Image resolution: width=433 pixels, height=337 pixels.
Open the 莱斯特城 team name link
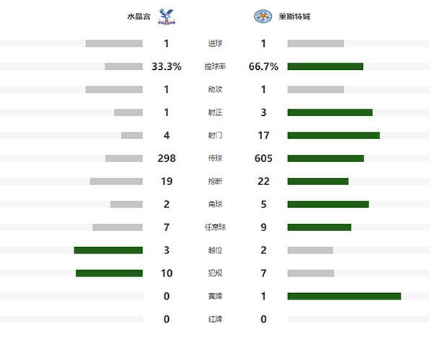294,16
